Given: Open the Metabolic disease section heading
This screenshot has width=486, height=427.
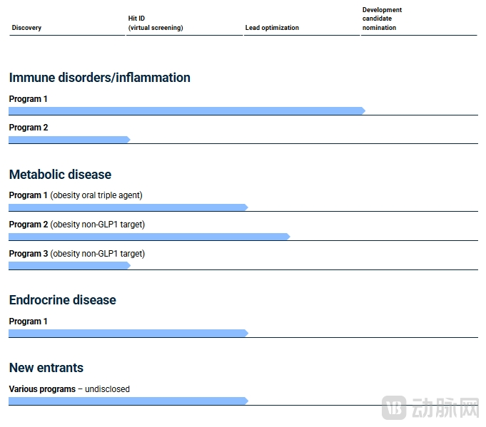Looking at the screenshot, I should click(60, 175).
